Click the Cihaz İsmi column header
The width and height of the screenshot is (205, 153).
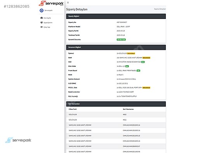(73, 109)
